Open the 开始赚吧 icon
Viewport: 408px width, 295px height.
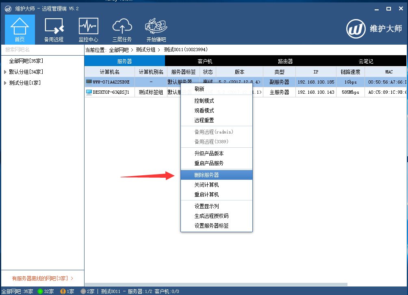(x=156, y=29)
